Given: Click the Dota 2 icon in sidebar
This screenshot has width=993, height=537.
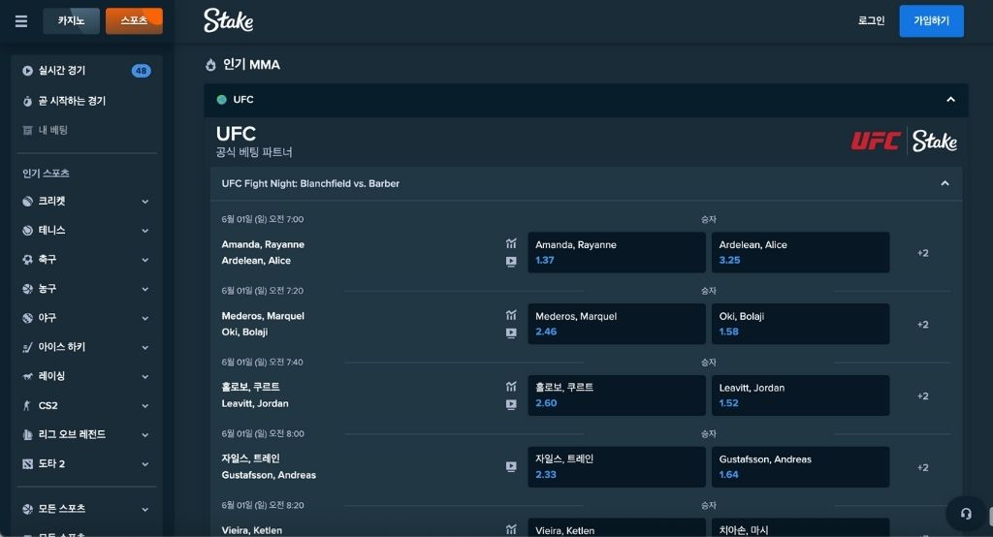Looking at the screenshot, I should (27, 463).
